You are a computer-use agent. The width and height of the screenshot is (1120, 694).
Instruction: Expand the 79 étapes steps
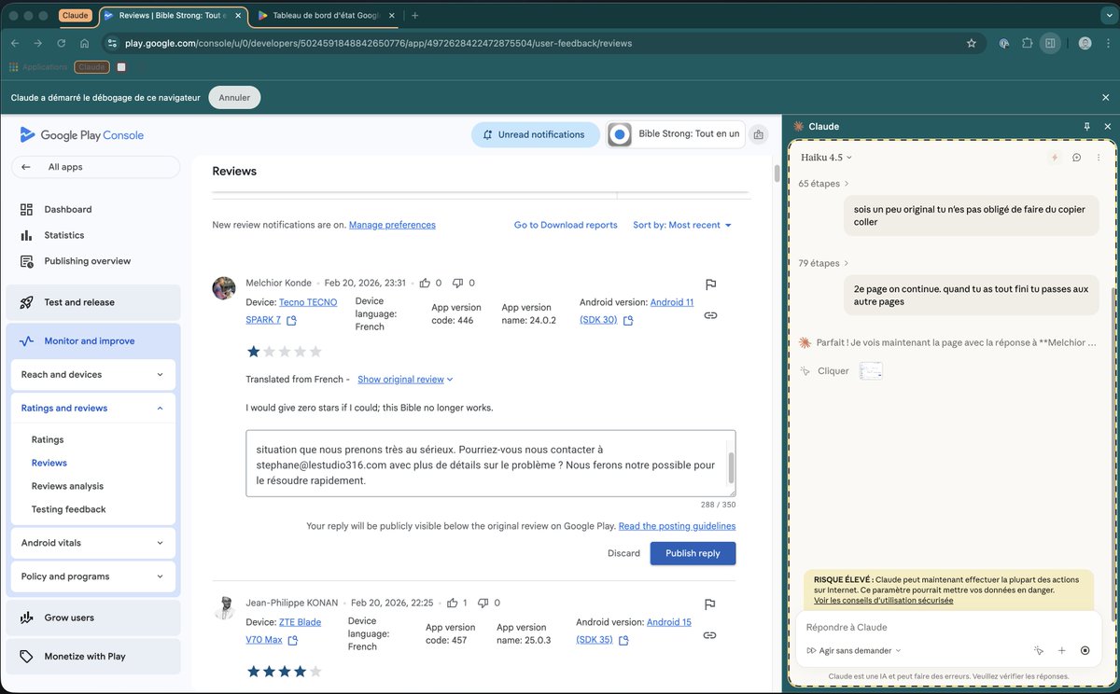tap(823, 263)
